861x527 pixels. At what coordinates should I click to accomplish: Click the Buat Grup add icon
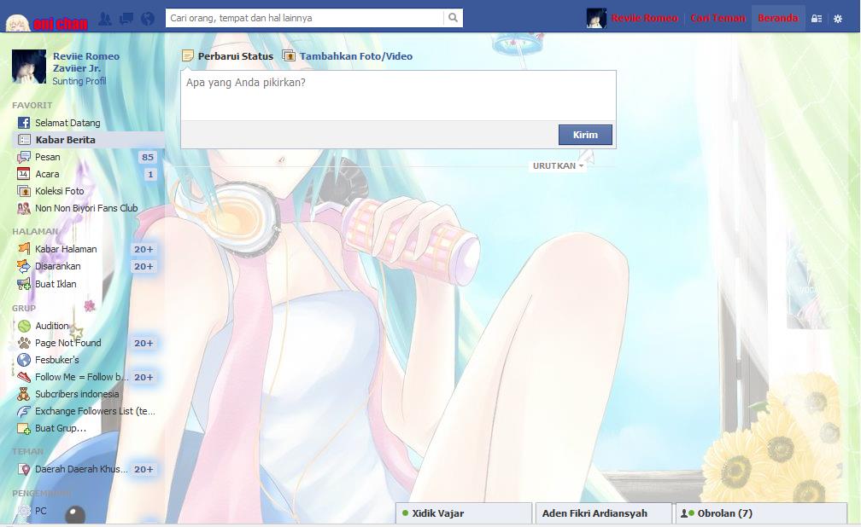(24, 428)
